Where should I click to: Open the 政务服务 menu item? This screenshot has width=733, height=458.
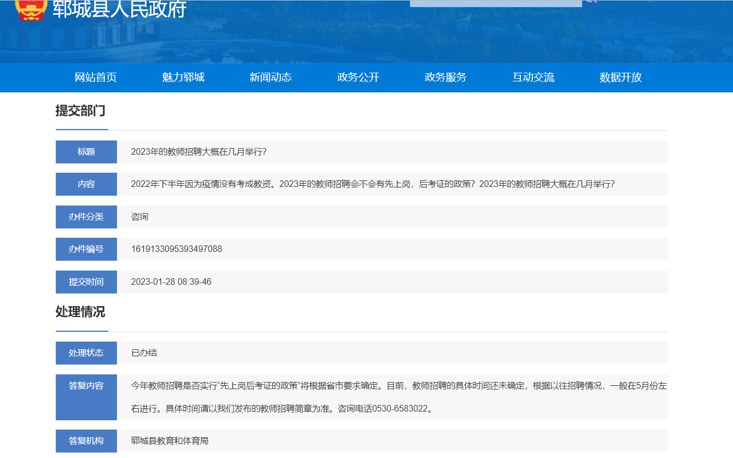click(445, 78)
